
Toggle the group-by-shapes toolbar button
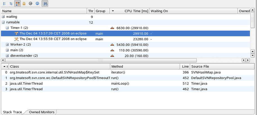tap(17, 3)
